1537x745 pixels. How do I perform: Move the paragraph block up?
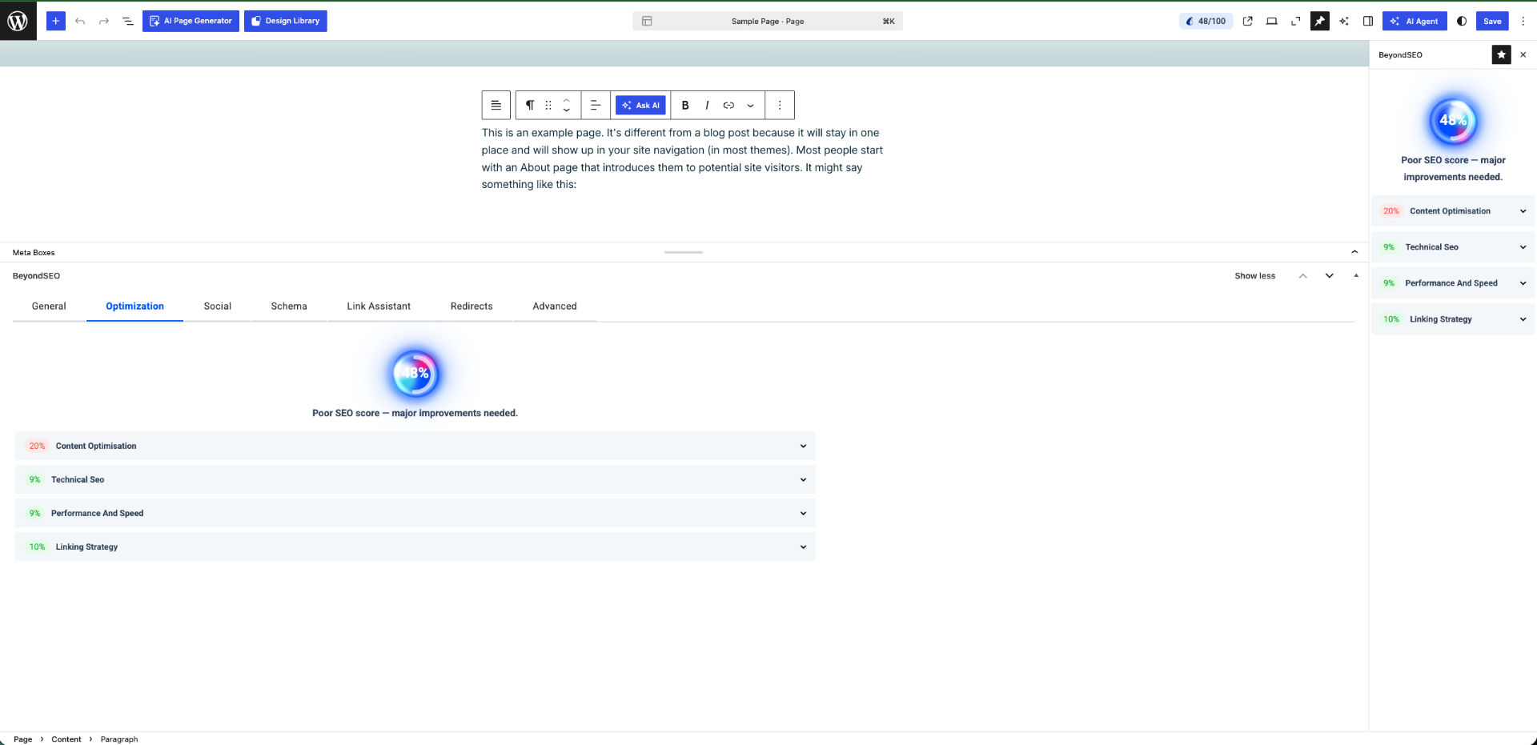coord(567,100)
